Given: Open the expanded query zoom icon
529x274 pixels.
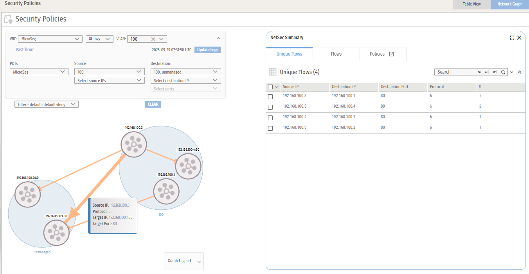Looking at the screenshot, I should (x=520, y=72).
